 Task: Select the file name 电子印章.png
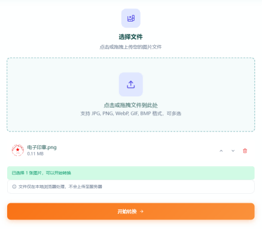[x=42, y=147]
